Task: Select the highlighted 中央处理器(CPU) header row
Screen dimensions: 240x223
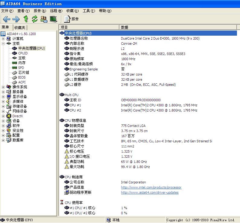Action: 148,33
